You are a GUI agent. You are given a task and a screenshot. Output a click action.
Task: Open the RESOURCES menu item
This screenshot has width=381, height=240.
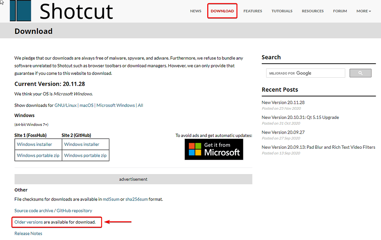coord(313,11)
